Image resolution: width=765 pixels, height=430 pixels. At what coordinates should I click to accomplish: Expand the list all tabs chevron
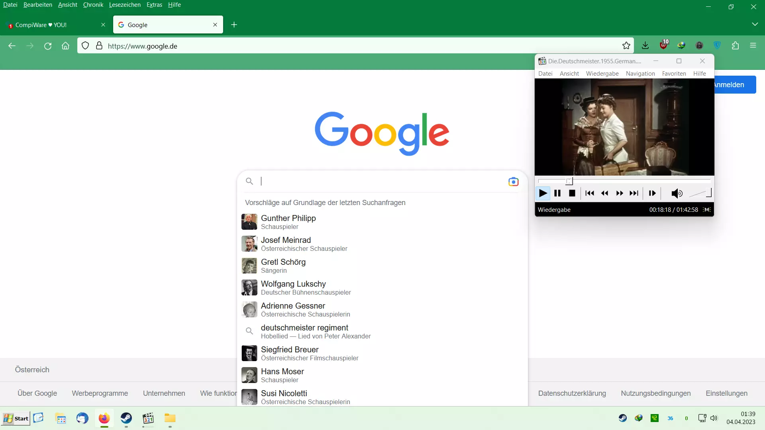[x=755, y=24]
